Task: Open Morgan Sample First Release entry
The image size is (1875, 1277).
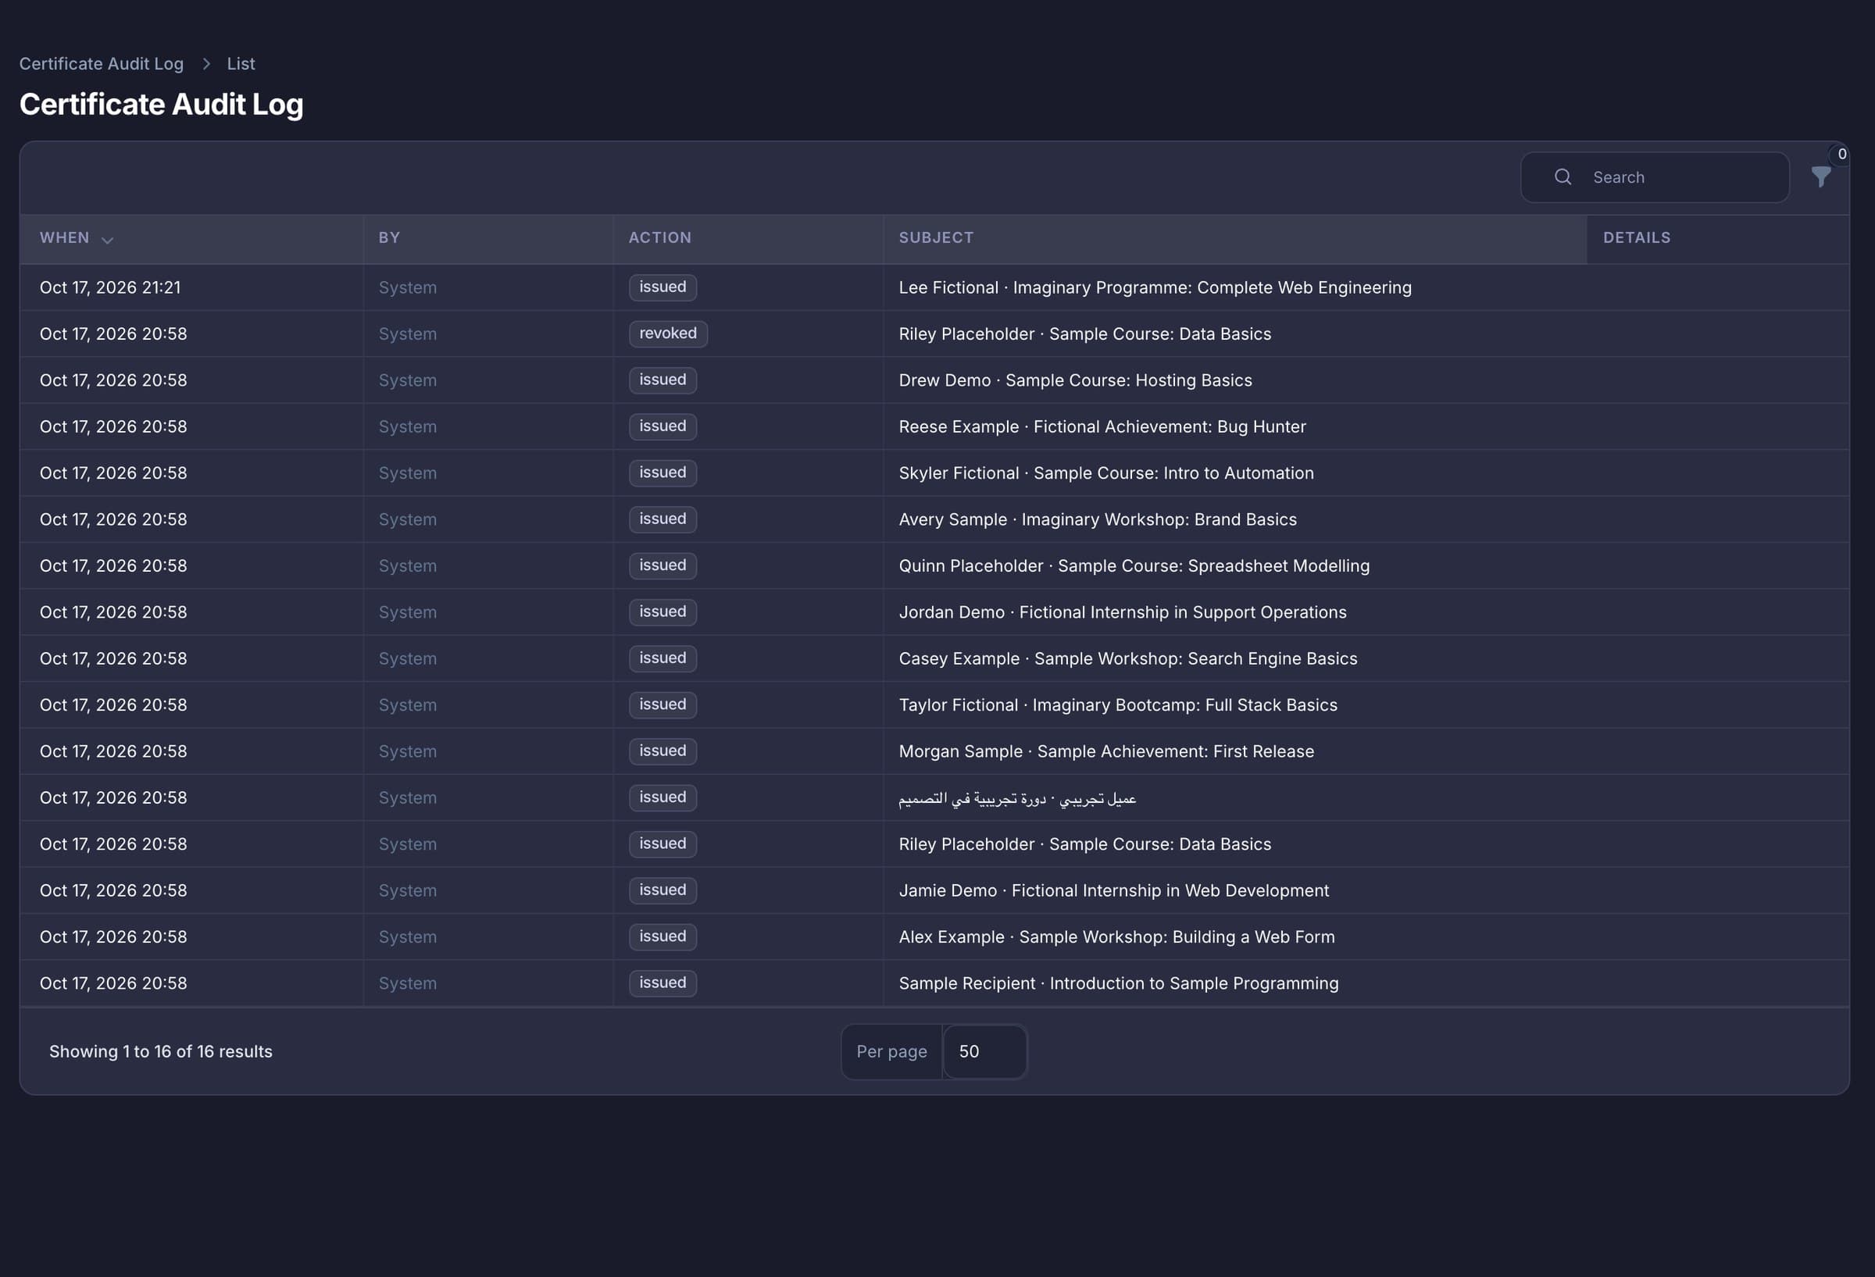Action: click(x=1106, y=752)
